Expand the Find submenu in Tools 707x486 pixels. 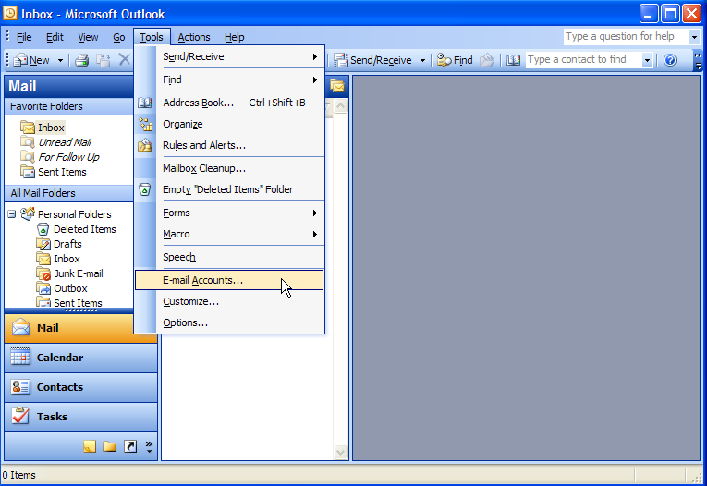pos(229,79)
